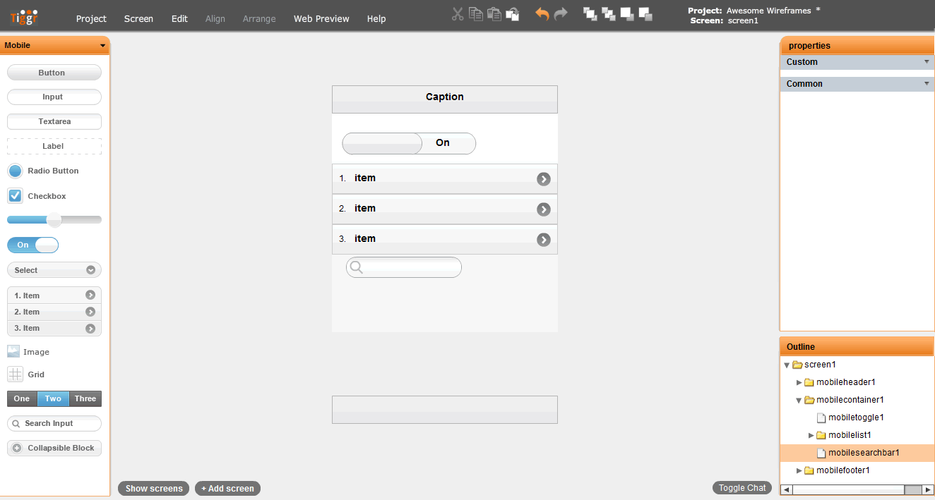Open the Web Preview menu

click(321, 18)
